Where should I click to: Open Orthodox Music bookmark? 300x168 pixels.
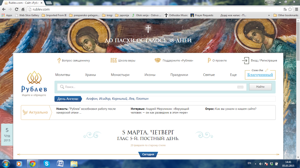point(176,15)
